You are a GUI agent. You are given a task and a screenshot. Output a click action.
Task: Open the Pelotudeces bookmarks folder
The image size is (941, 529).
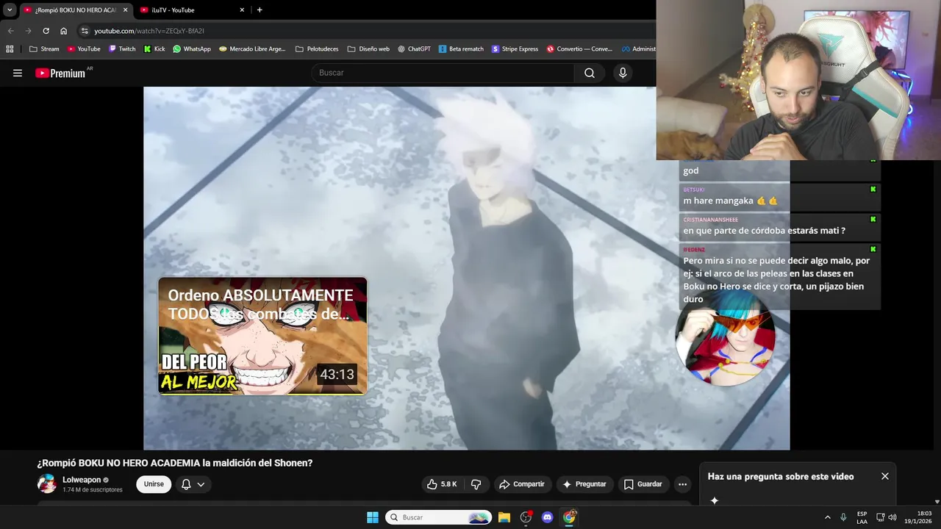317,49
